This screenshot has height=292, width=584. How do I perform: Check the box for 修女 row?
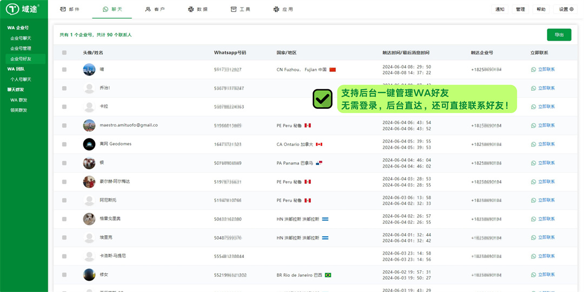64,275
